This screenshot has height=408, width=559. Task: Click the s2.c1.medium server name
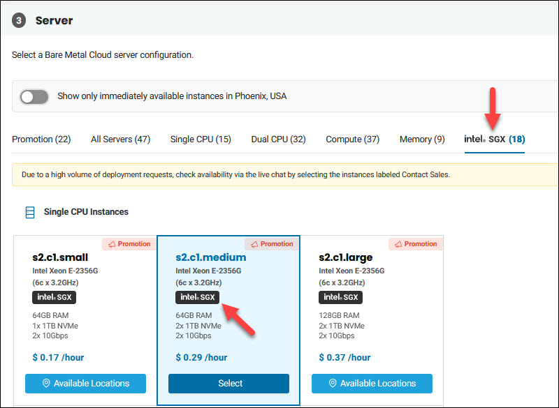pyautogui.click(x=211, y=257)
